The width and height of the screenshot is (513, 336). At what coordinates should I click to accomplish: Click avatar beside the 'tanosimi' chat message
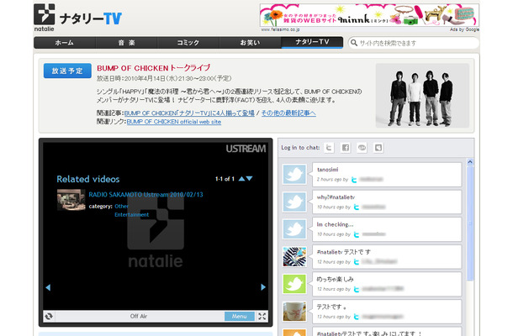point(294,174)
